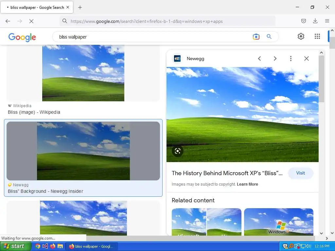This screenshot has height=251, width=335.
Task: Open the Firefox downloads panel
Action: [315, 21]
